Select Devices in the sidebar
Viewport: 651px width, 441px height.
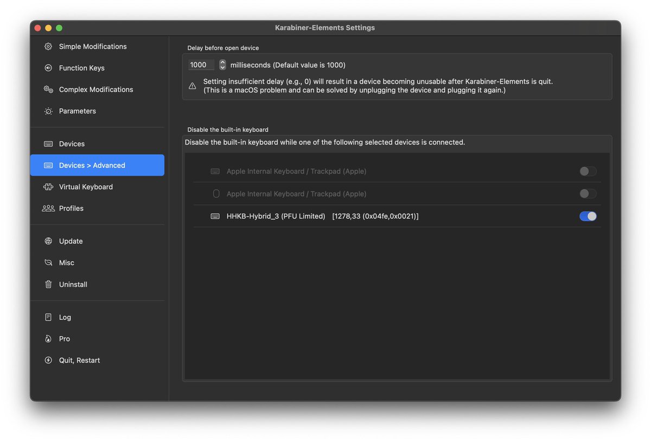97,144
